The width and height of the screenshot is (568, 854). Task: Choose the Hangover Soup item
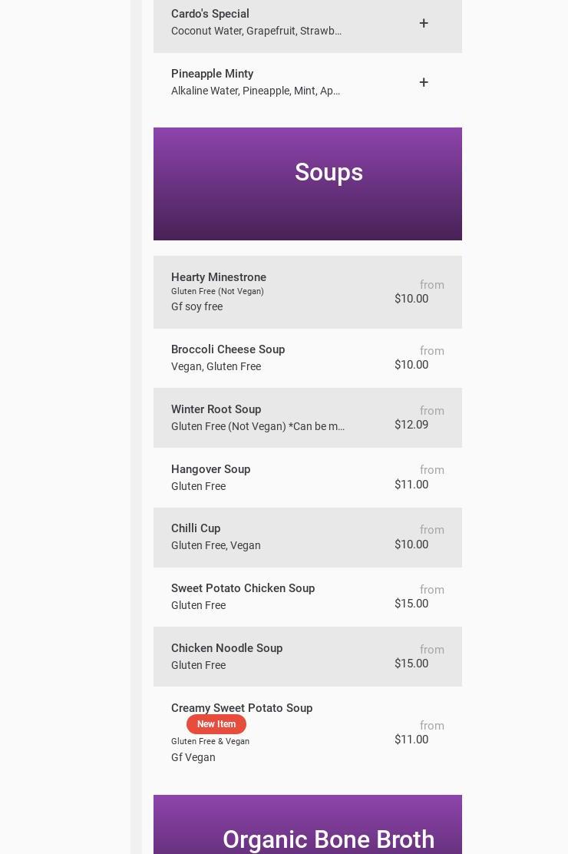point(211,470)
